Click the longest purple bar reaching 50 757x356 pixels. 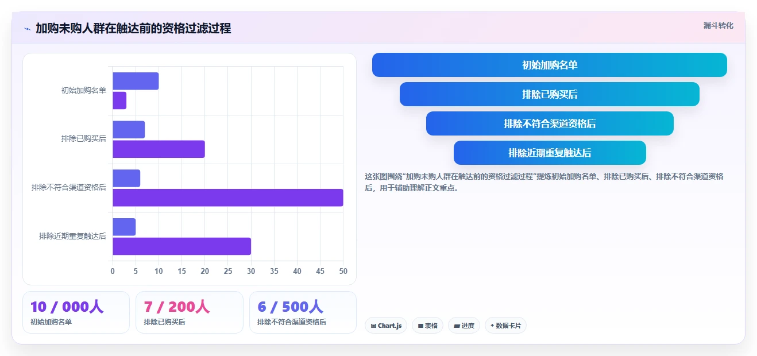[x=228, y=198]
